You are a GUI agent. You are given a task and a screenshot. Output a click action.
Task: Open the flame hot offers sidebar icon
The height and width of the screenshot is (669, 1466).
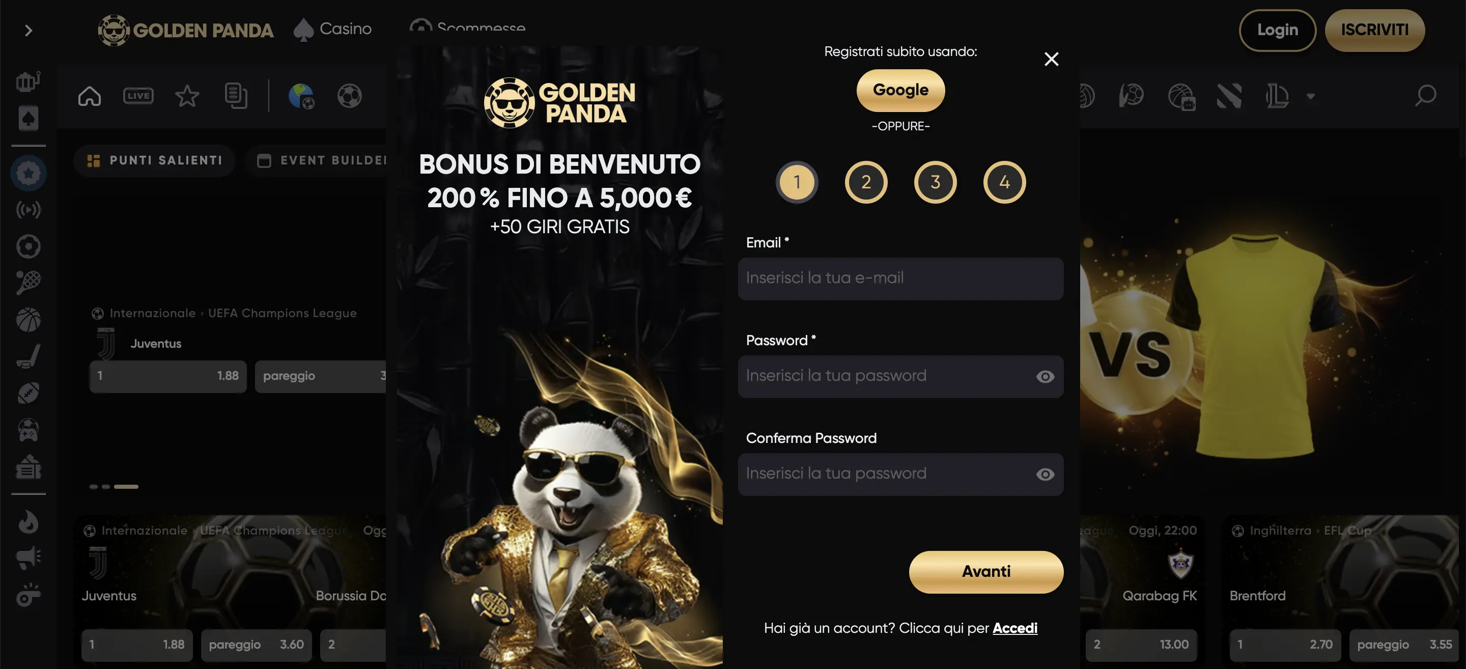tap(29, 521)
